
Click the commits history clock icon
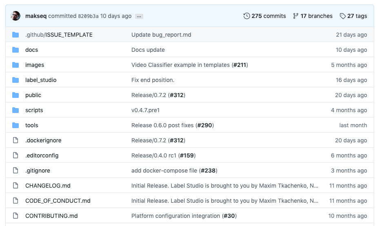(x=247, y=16)
